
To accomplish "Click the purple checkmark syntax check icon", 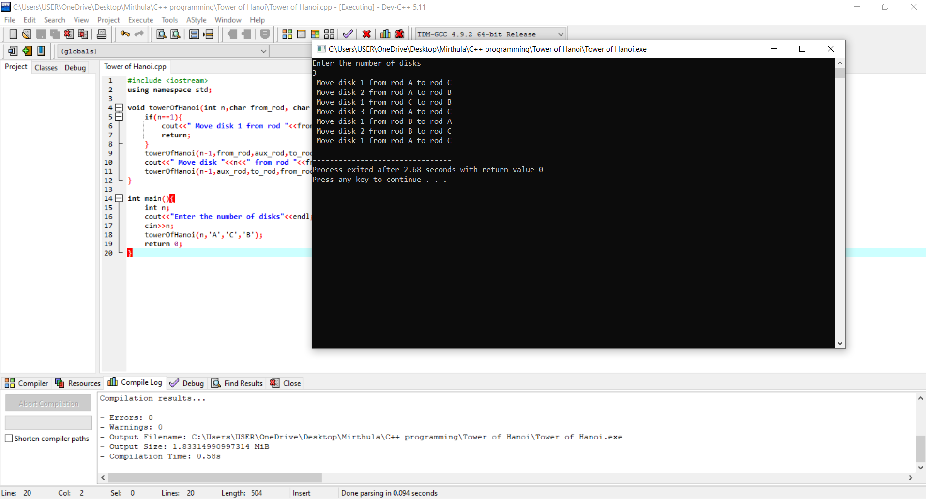I will click(348, 34).
